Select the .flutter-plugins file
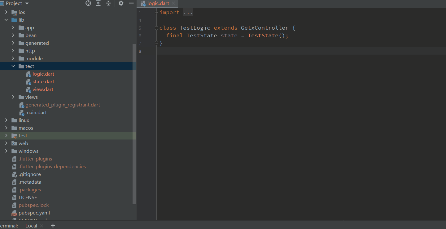The image size is (446, 229). pos(35,159)
